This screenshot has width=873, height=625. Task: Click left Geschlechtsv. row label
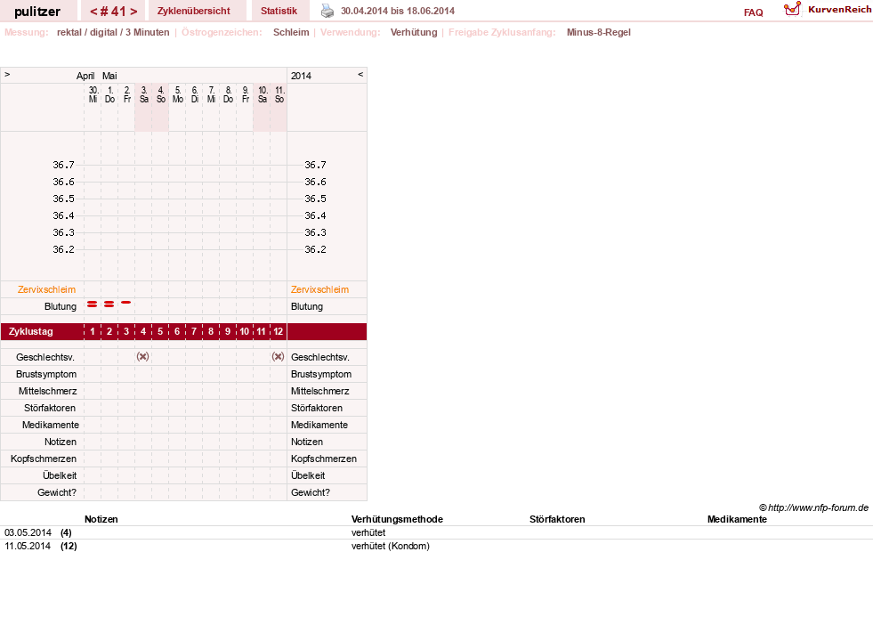click(x=45, y=357)
